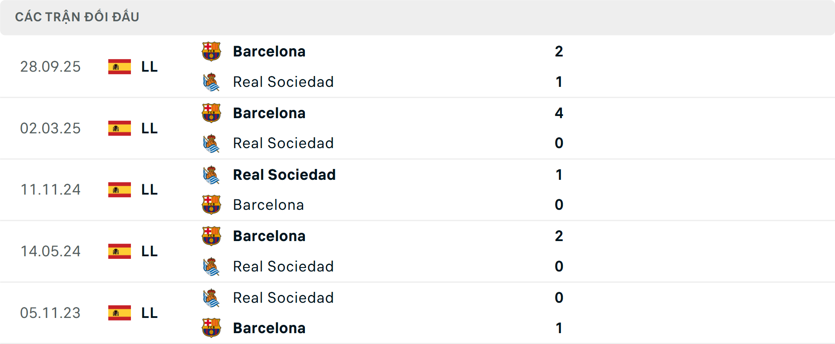This screenshot has width=835, height=344.
Task: Click the Barcelona club crest for 28.09.25
Action: tap(211, 51)
